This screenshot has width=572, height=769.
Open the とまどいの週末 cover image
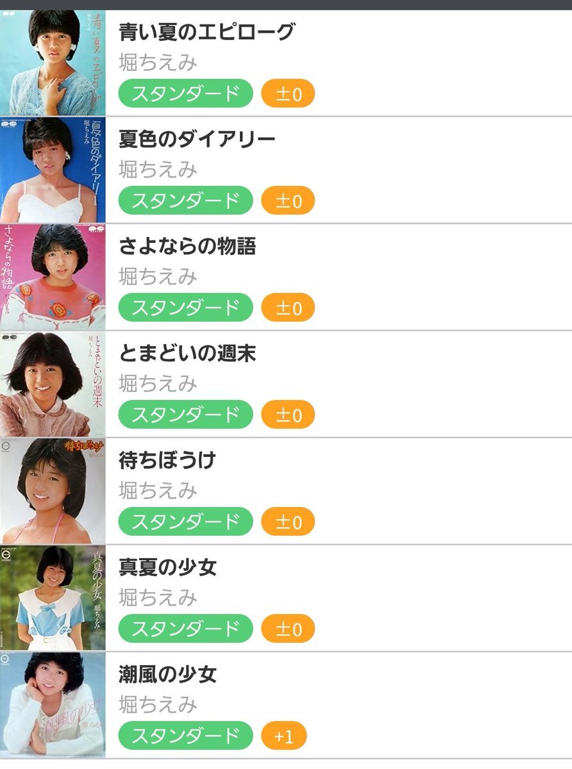(x=53, y=384)
